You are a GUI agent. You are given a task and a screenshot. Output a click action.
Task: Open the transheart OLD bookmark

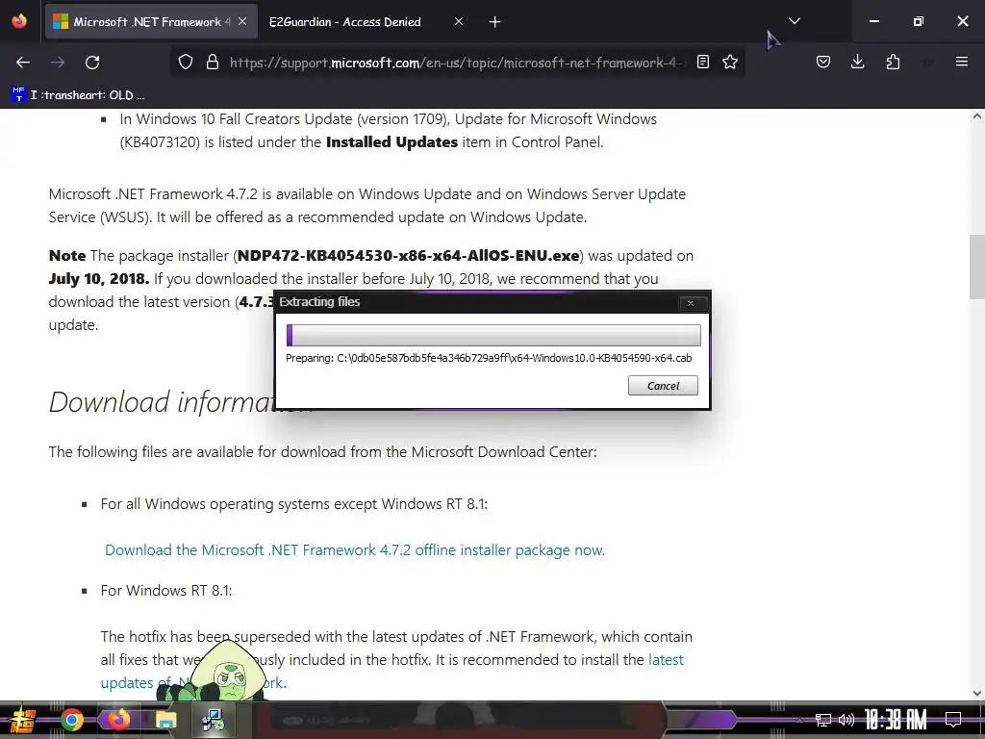click(78, 95)
